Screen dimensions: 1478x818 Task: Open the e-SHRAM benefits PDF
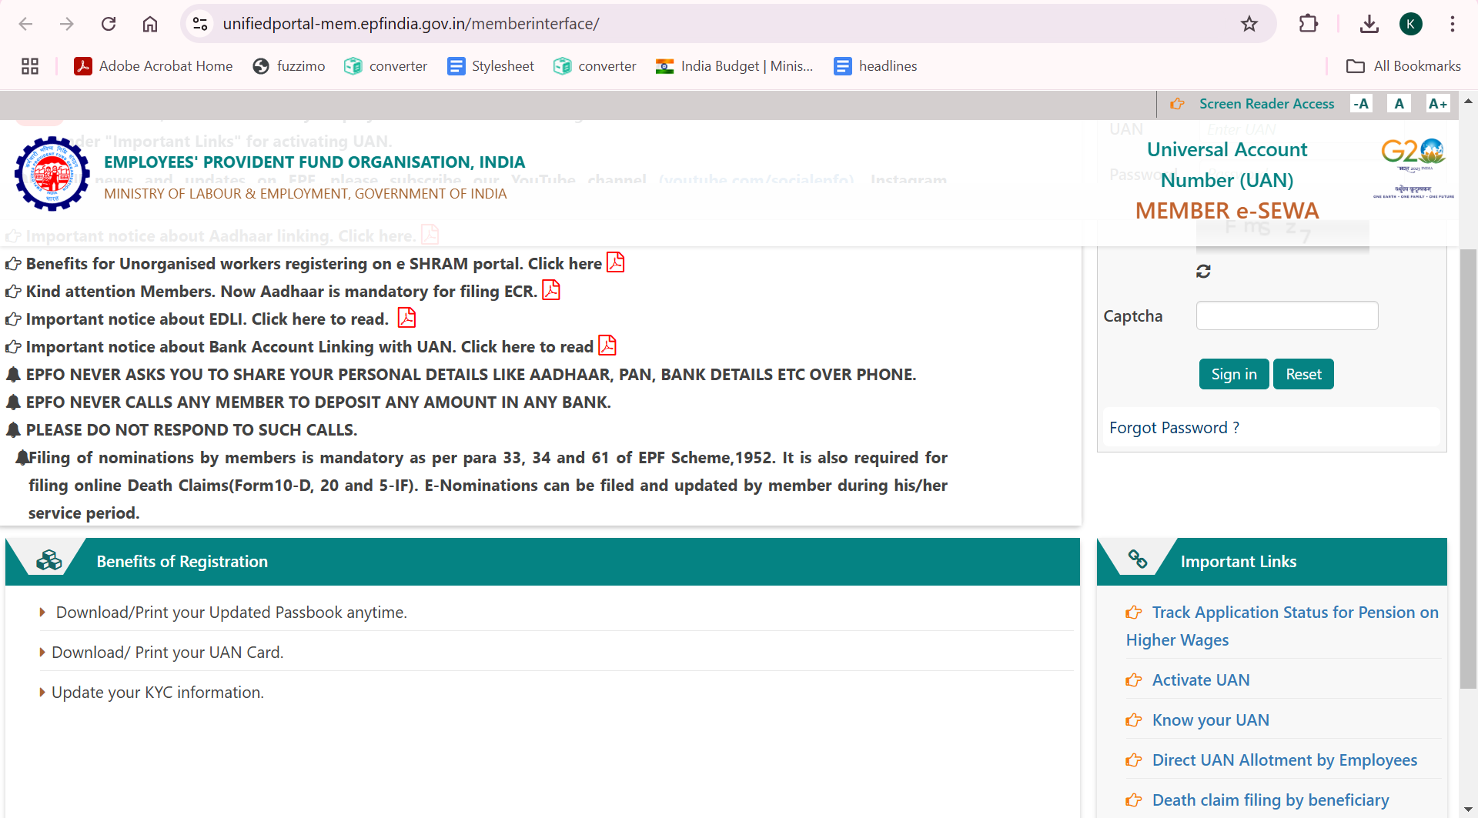click(615, 262)
